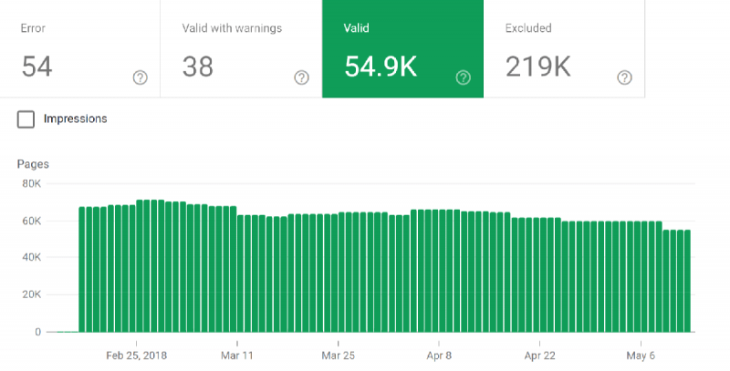Click the 54.9K valid count value
Image resolution: width=730 pixels, height=371 pixels.
(x=381, y=67)
